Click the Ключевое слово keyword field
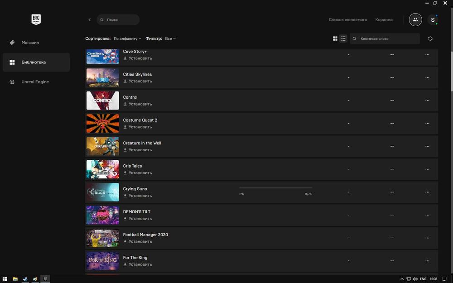This screenshot has height=283, width=453. pos(385,38)
